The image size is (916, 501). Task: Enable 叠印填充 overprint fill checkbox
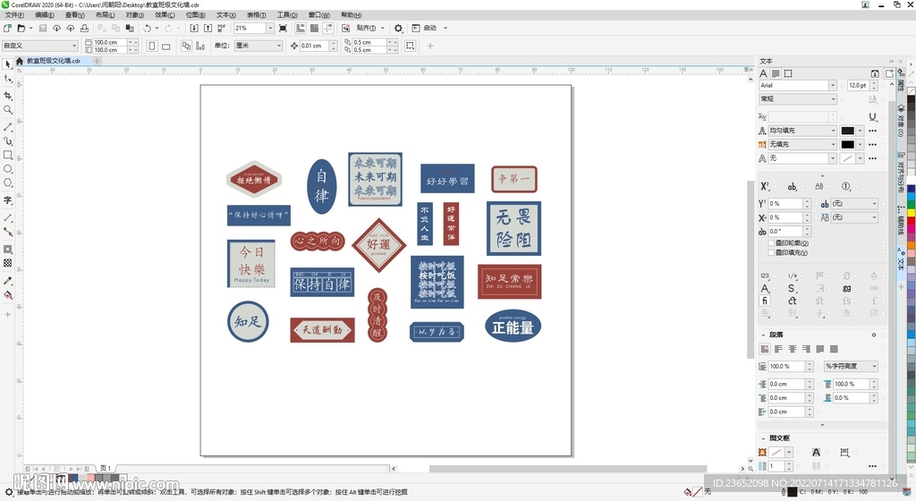[771, 253]
